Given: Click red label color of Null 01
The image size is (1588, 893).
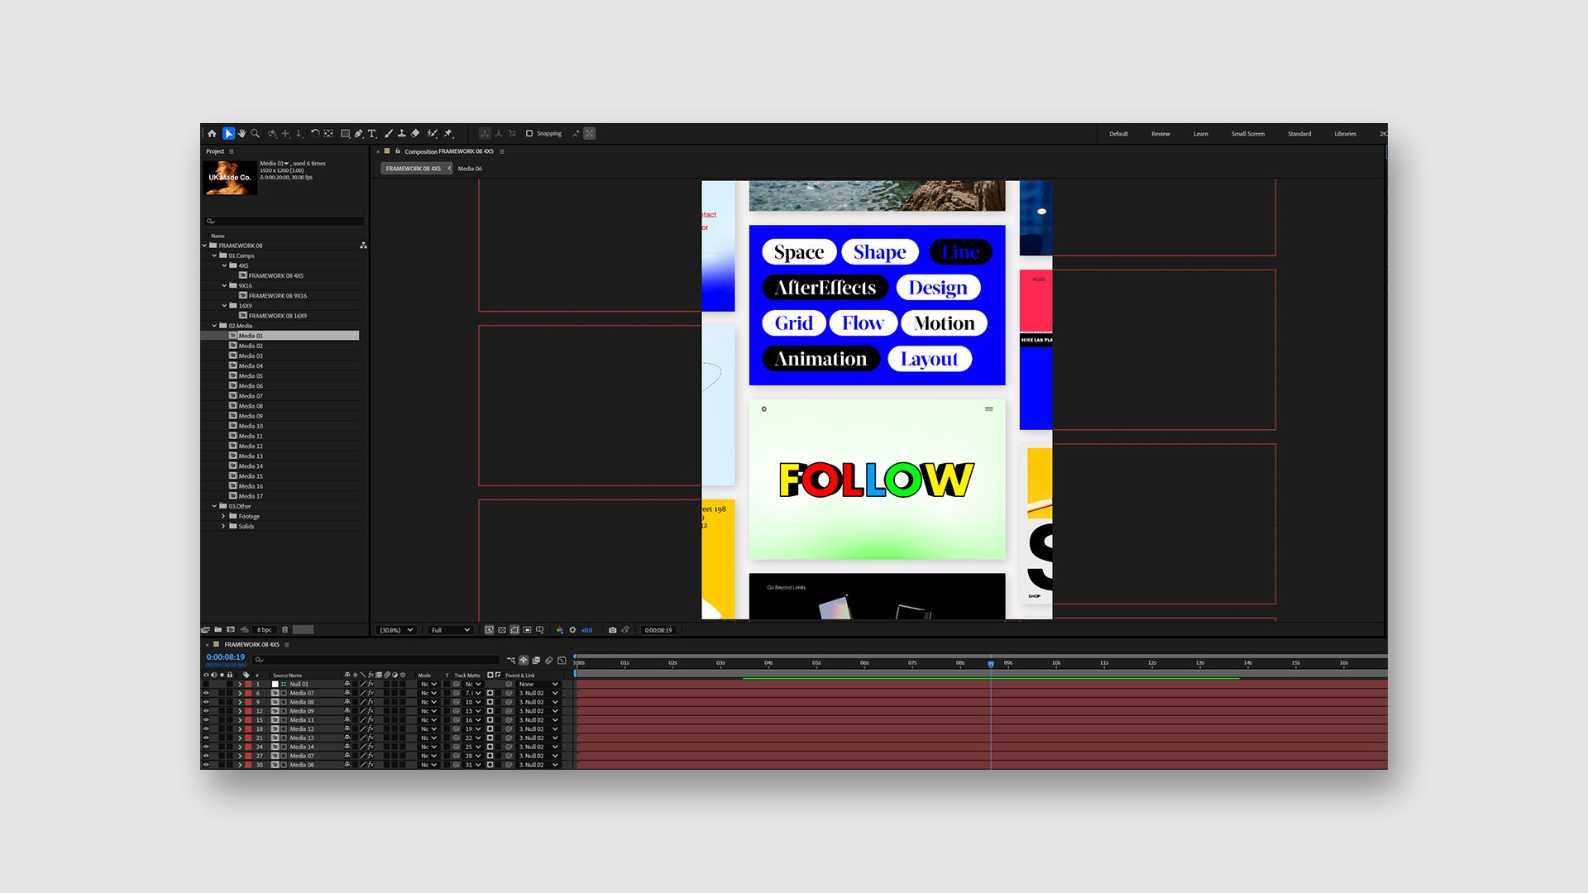Looking at the screenshot, I should tap(248, 684).
